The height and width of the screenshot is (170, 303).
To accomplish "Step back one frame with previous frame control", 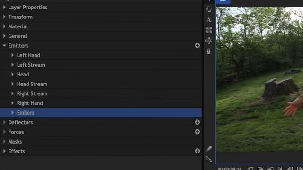I will coord(290,169).
